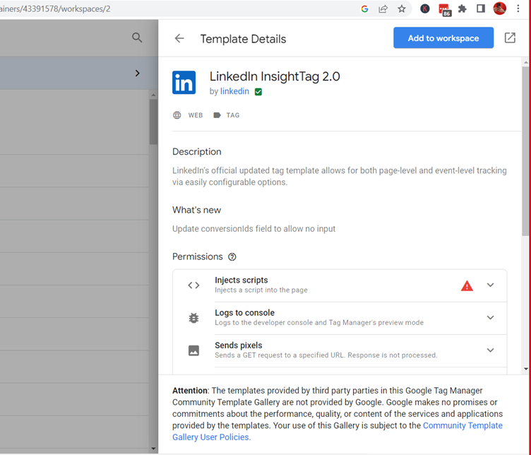
Task: Click the details panel scroll down arrow
Action: pyautogui.click(x=525, y=369)
